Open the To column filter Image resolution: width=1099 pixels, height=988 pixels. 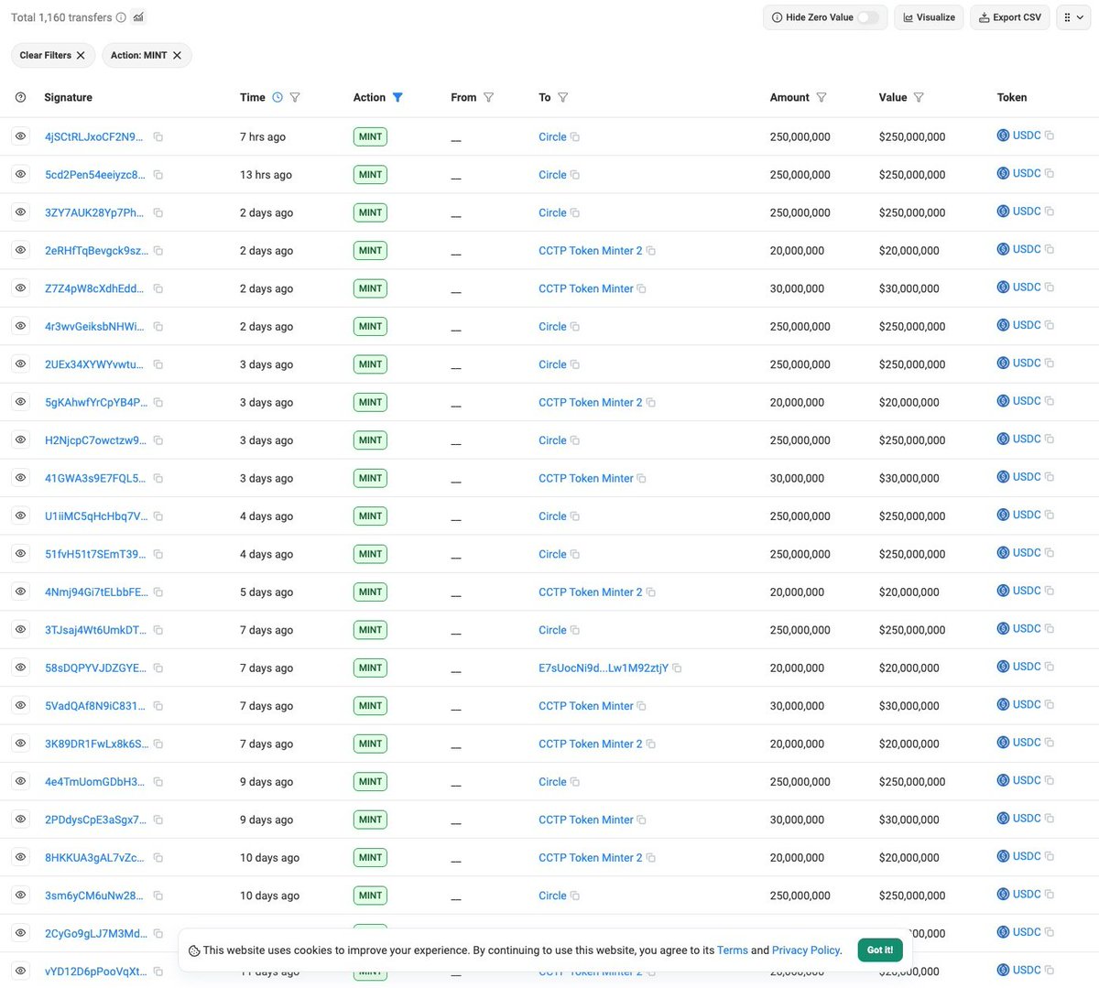pos(563,97)
